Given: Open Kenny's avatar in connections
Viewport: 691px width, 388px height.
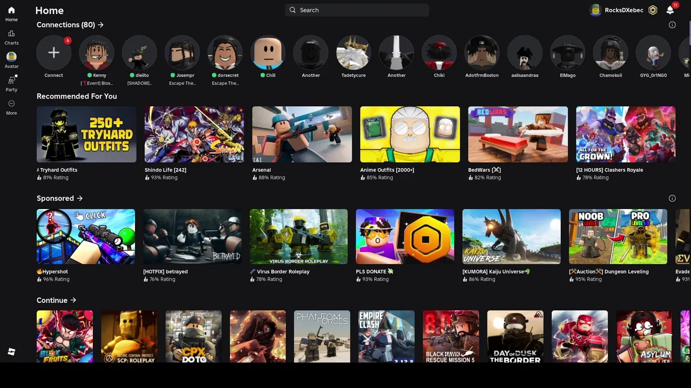Looking at the screenshot, I should [96, 52].
